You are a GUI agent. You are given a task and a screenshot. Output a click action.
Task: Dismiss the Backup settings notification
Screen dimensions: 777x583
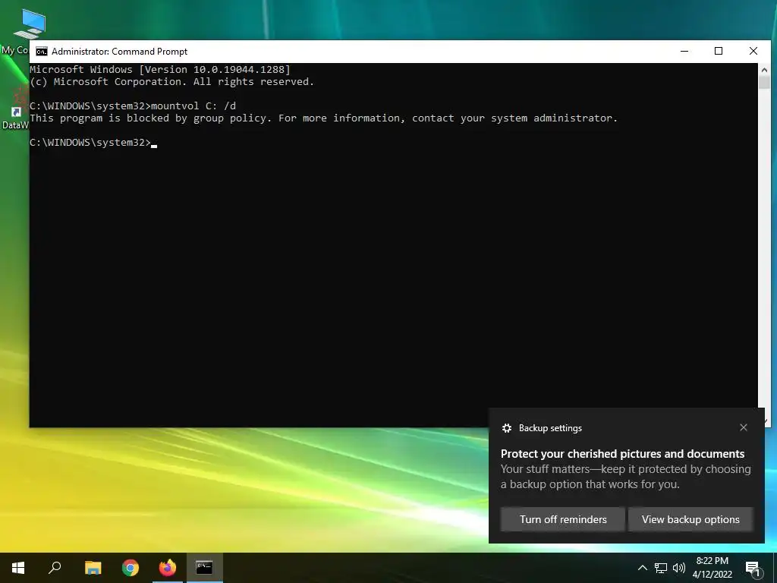(x=744, y=427)
